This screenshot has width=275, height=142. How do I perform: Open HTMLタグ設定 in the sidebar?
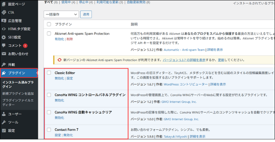click(x=19, y=29)
